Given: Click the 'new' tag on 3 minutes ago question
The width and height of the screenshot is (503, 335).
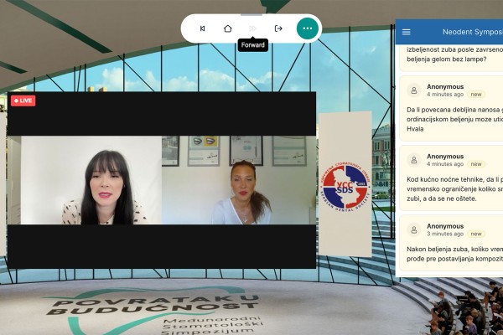Looking at the screenshot, I should click(x=477, y=234).
